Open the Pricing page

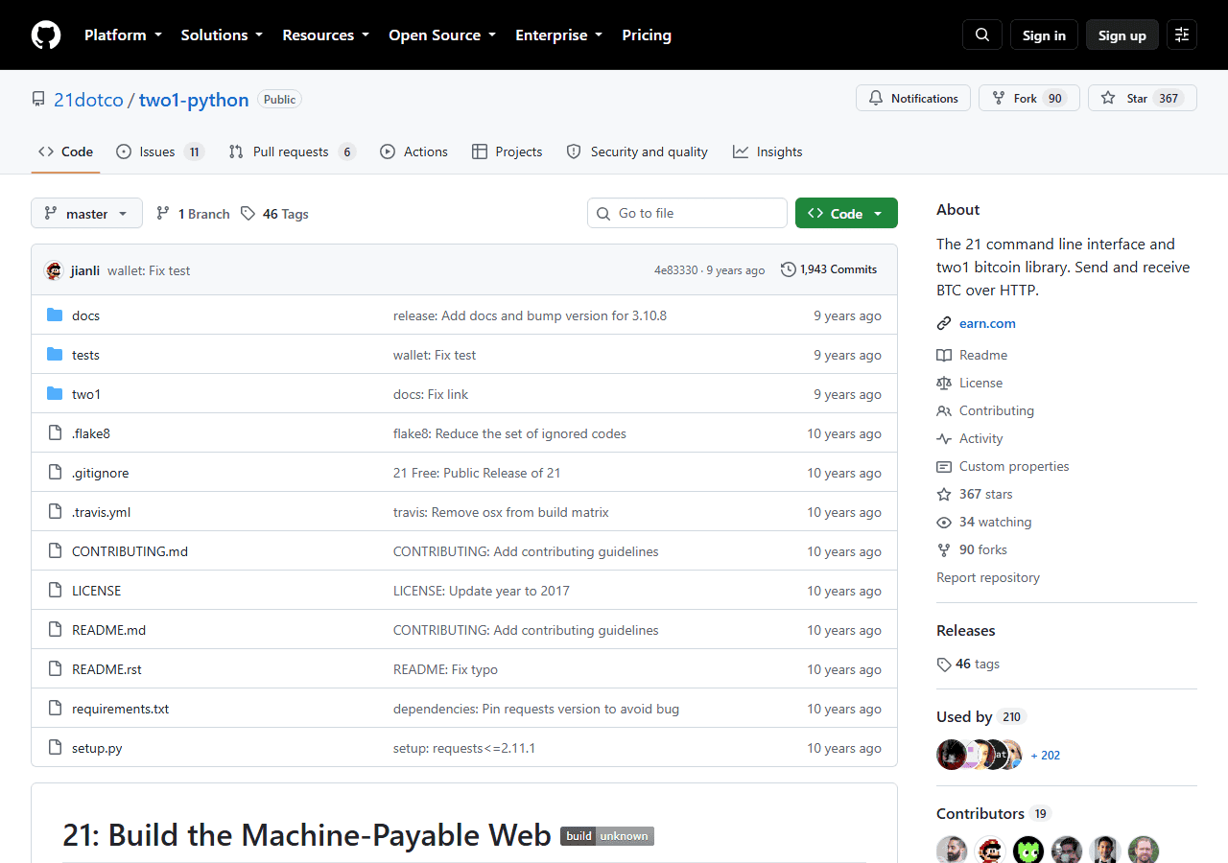(647, 35)
